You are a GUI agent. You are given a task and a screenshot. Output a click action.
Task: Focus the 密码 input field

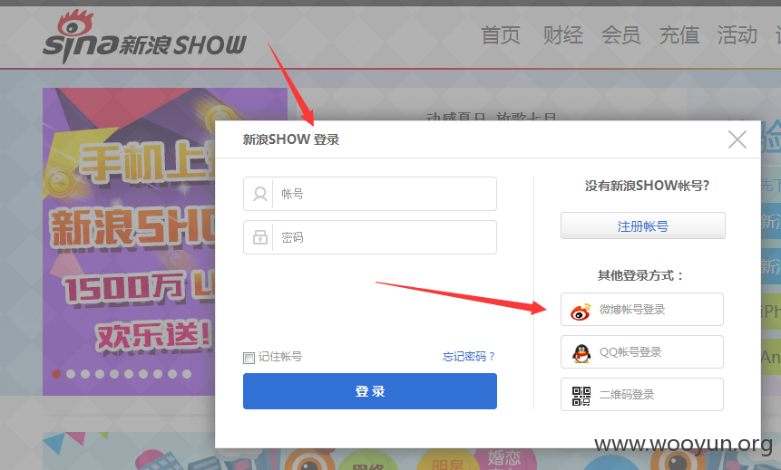tap(370, 237)
